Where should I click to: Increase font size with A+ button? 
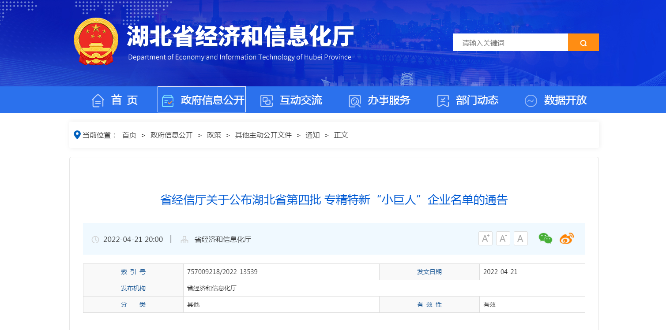pos(485,239)
